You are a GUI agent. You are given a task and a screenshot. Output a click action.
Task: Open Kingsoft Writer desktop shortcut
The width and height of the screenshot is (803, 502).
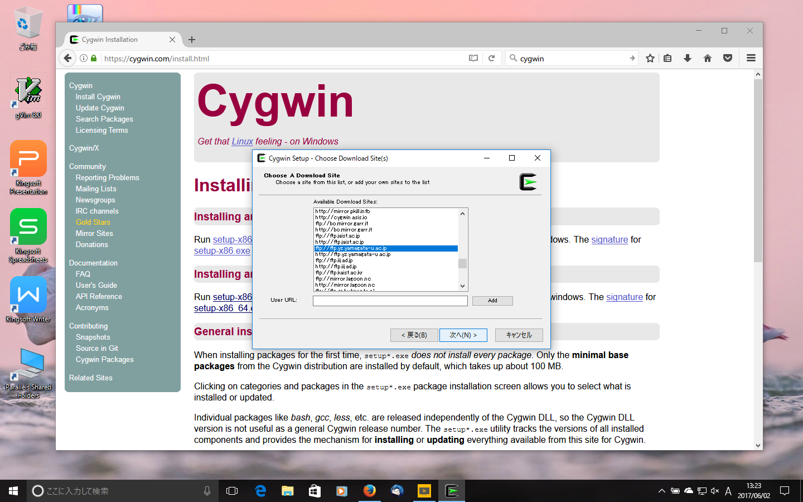pyautogui.click(x=28, y=300)
